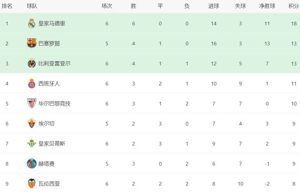
Task: Click the Real Madrid club crest
Action: tap(31, 23)
